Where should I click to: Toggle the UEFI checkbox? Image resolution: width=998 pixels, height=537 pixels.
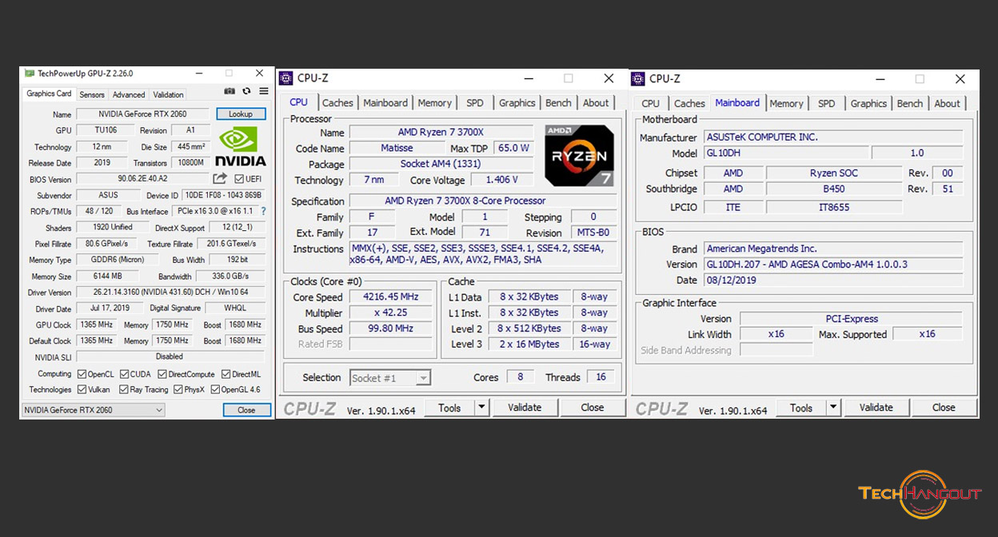click(239, 179)
